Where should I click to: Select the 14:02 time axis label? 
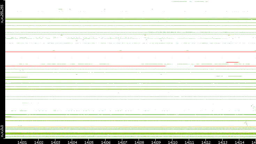[x=39, y=142]
